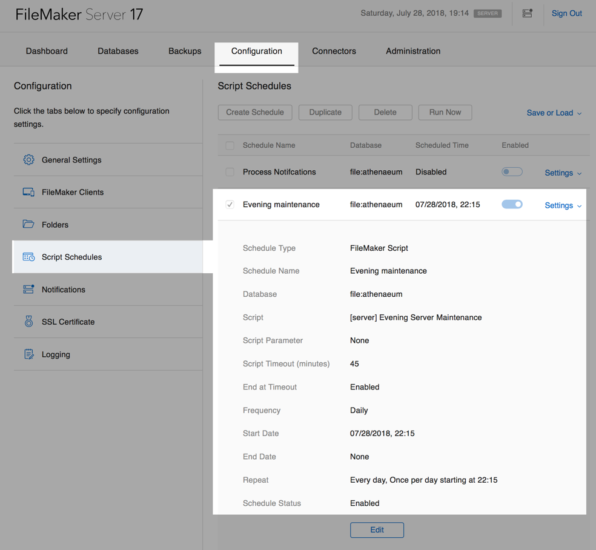Click the Notifications icon in sidebar
This screenshot has height=550, width=596.
coord(28,290)
